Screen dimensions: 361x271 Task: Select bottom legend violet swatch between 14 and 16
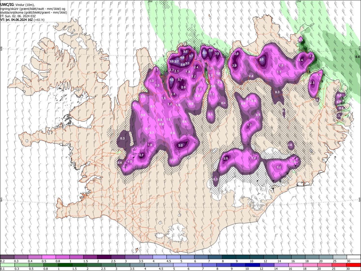pos(281,265)
